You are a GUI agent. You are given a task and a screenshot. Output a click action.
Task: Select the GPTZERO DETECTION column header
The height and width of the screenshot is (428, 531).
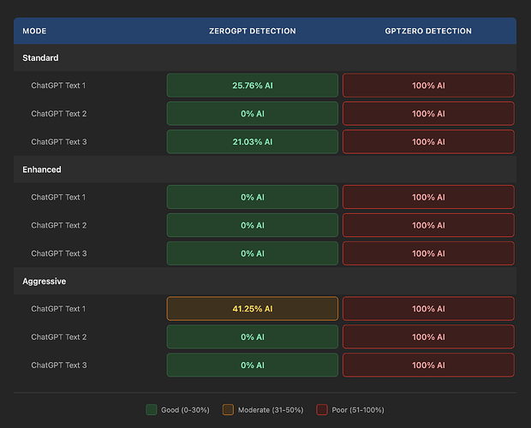[x=428, y=31]
